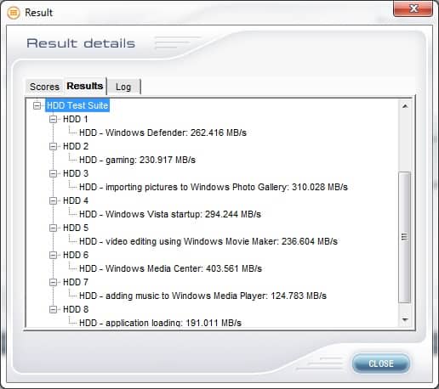Select the HDD 7 tree item label

[x=76, y=282]
